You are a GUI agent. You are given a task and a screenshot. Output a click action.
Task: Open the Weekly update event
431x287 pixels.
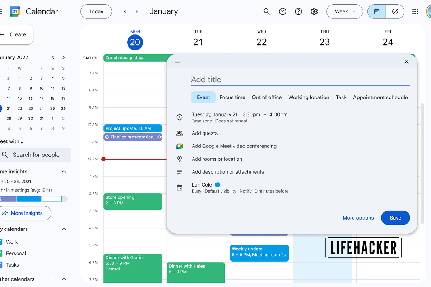(x=259, y=253)
